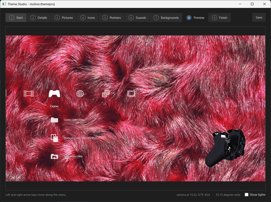Select the TV icon in menu row

tap(132, 93)
